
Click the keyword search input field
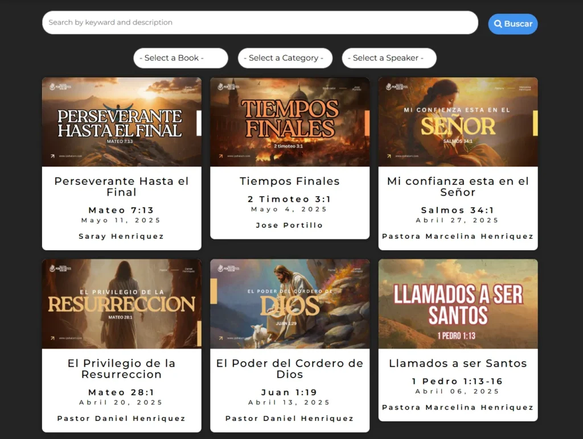(260, 23)
